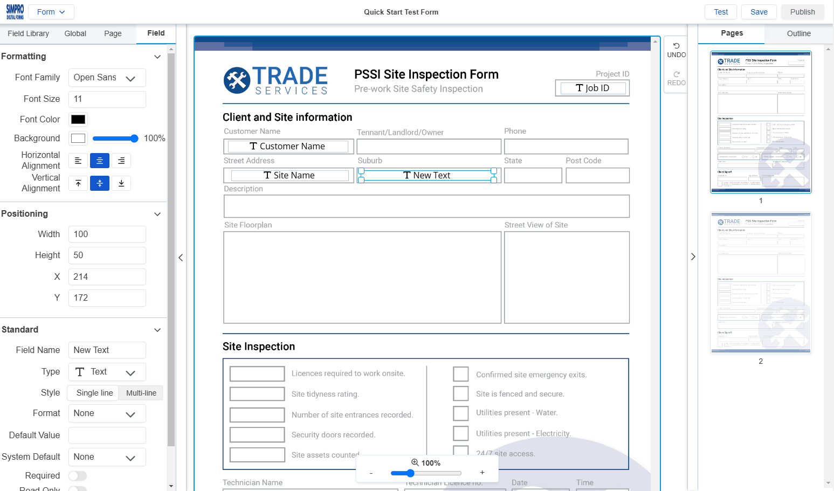Viewport: 834px width, 491px height.
Task: Open the field Type dropdown
Action: point(107,372)
